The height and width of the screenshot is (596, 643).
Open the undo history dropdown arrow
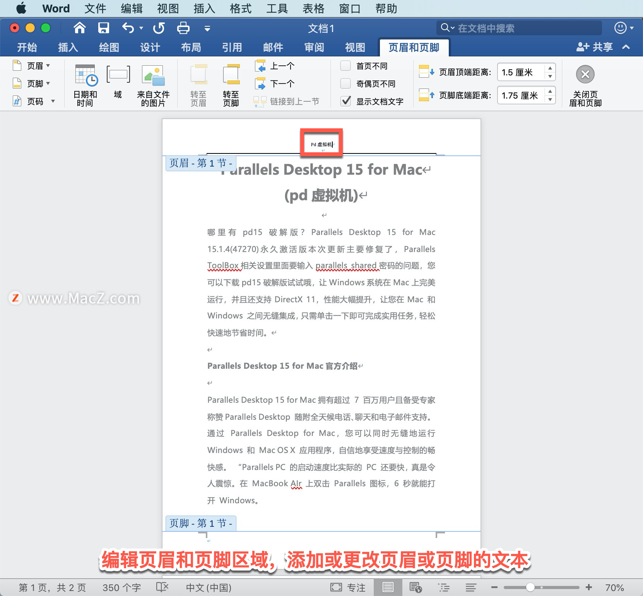[x=141, y=28]
